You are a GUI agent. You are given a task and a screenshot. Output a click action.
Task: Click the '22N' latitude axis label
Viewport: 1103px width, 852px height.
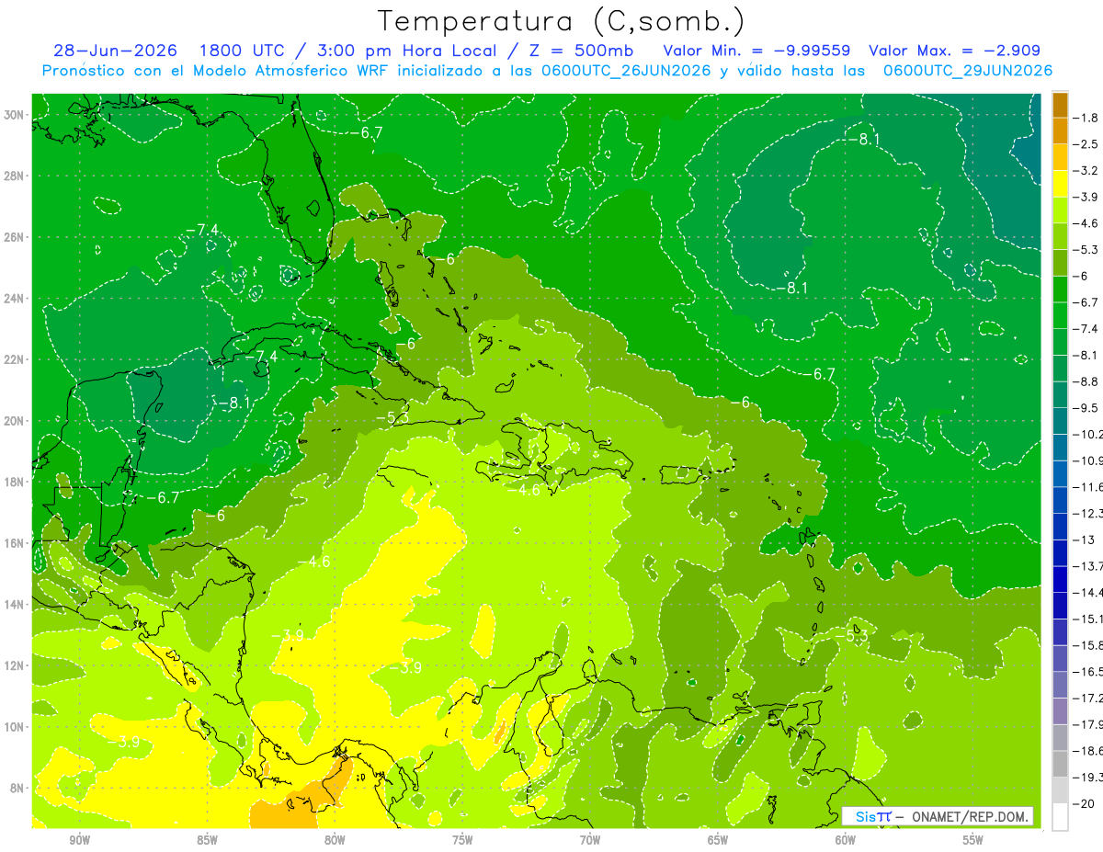click(15, 359)
